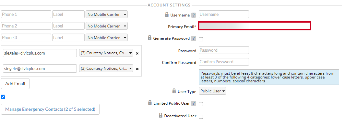The height and width of the screenshot is (125, 345).
Task: Remove the first siegele@civicplus.com email row
Action: tap(137, 53)
